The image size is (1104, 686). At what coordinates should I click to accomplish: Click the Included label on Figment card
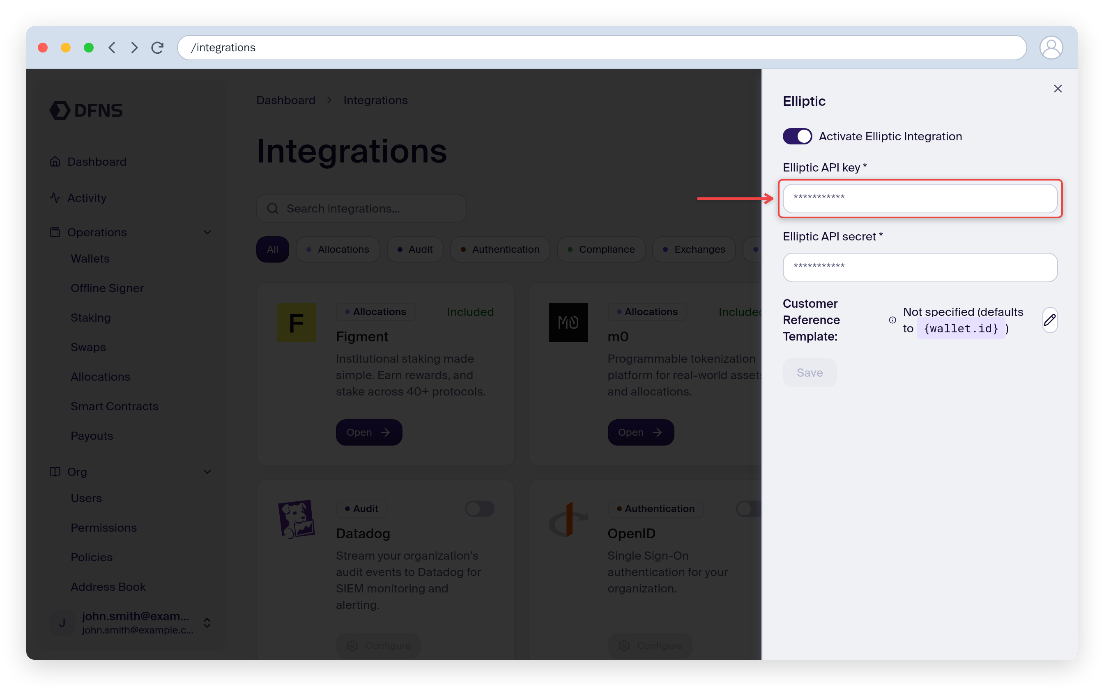pyautogui.click(x=471, y=312)
